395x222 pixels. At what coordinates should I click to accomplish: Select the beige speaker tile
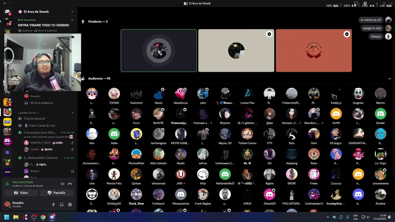[236, 51]
